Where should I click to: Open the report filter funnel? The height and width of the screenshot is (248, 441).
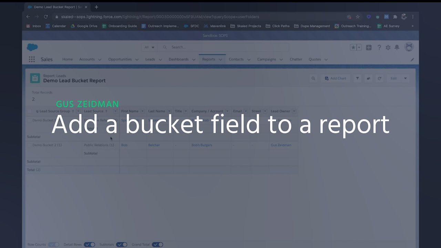coord(357,79)
